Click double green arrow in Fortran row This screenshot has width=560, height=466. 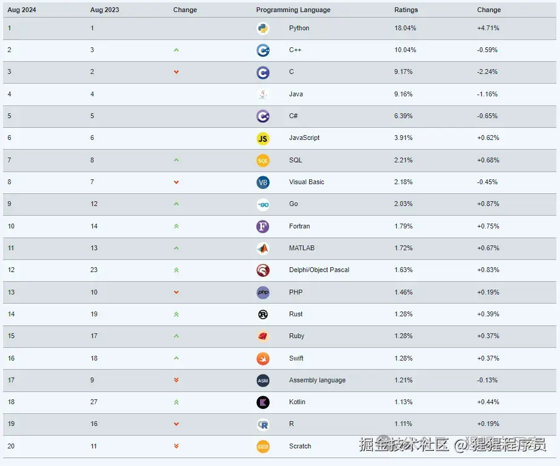coord(176,226)
